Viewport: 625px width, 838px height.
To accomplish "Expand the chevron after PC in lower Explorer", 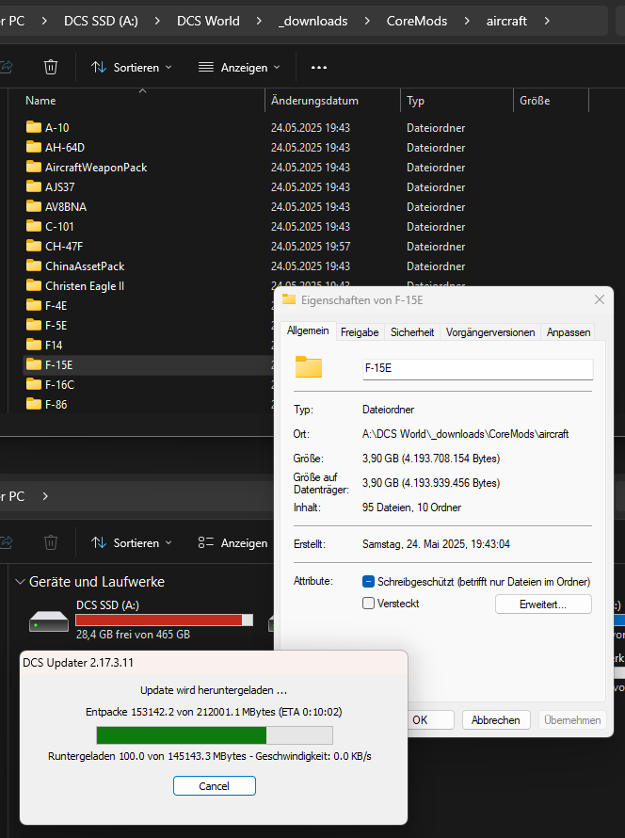I will [x=45, y=496].
